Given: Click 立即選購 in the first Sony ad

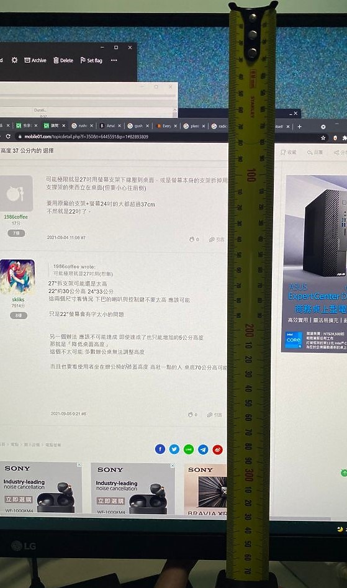Looking at the screenshot, I should 19,499.
